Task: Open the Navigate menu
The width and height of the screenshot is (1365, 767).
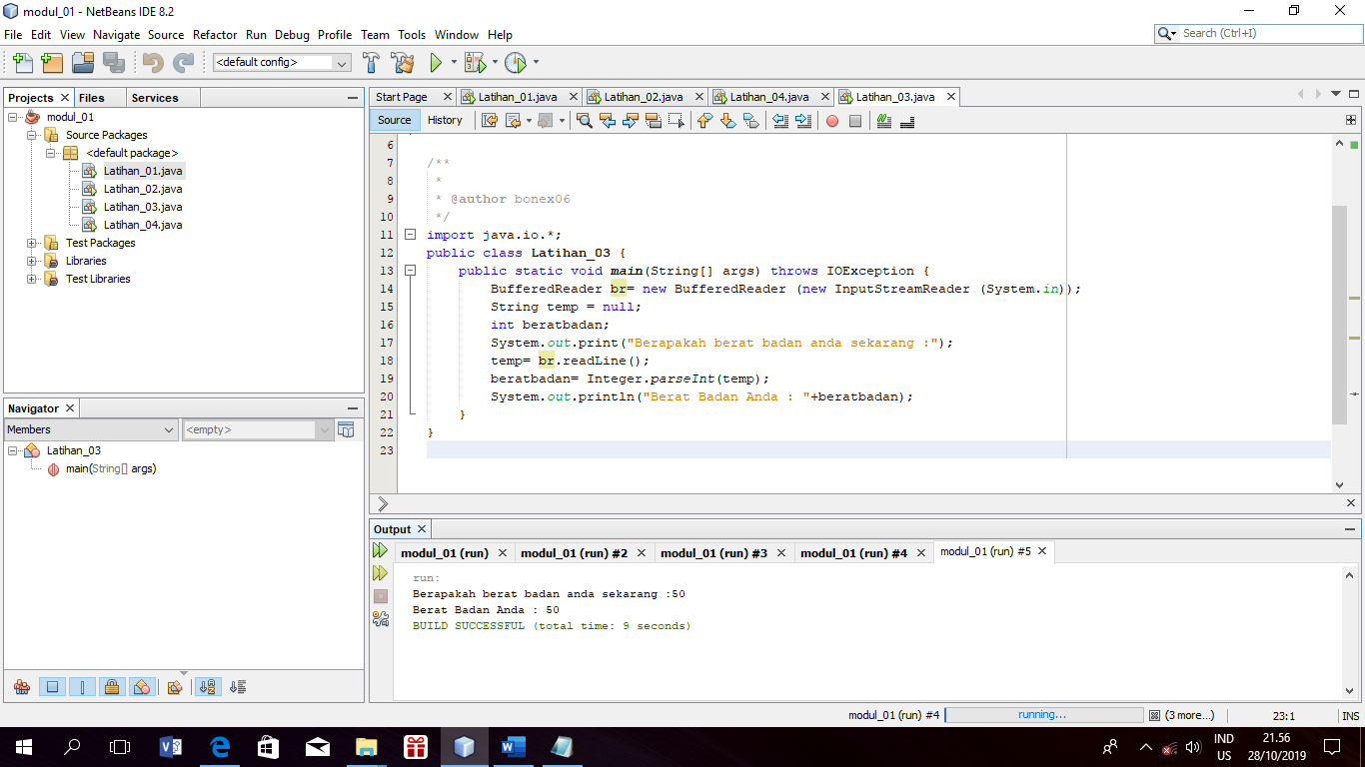Action: click(117, 35)
